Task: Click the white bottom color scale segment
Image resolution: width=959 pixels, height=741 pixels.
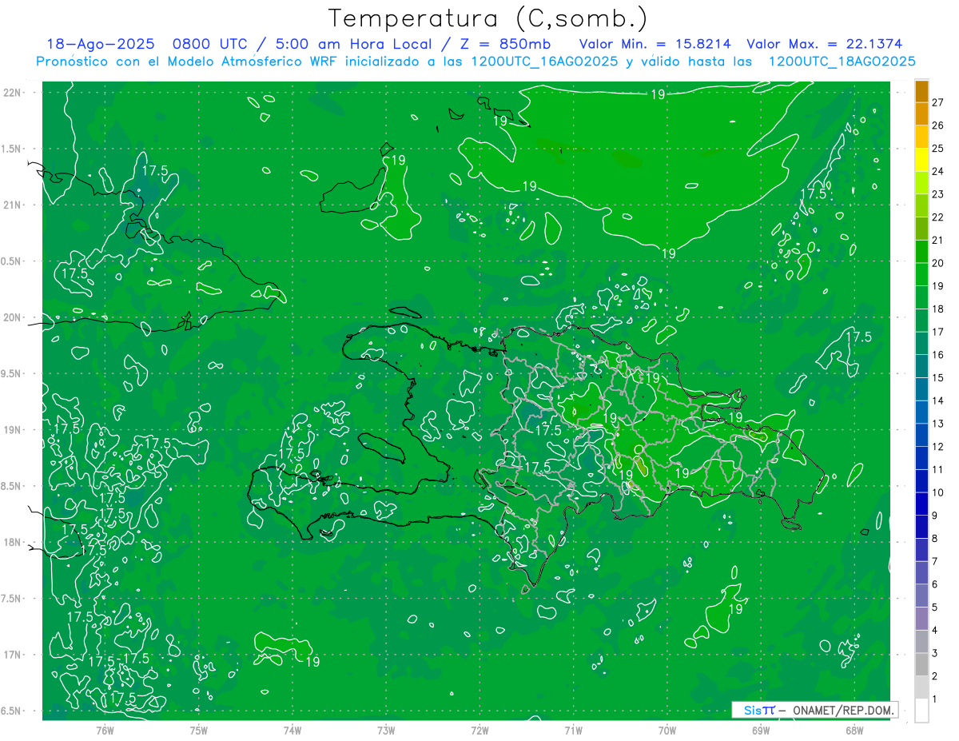Action: [921, 710]
